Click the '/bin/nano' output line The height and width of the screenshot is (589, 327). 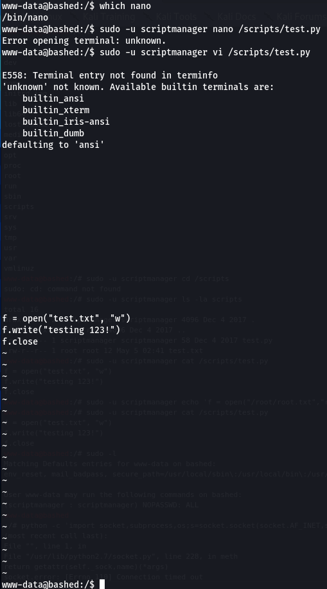pyautogui.click(x=25, y=17)
